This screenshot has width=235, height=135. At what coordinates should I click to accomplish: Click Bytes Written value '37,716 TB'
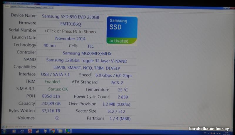pyautogui.click(x=51, y=111)
